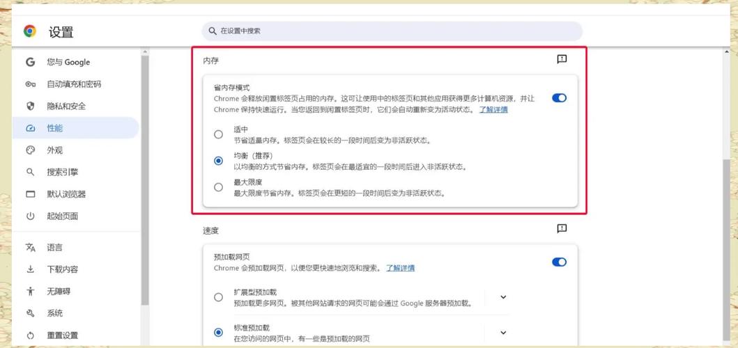The image size is (738, 348).
Task: Select the 最大限度 memory saver option
Action: 218,187
